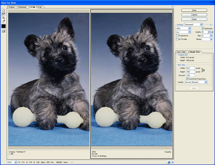
Task: Select the 4-Up view tab
Action: tap(40, 7)
